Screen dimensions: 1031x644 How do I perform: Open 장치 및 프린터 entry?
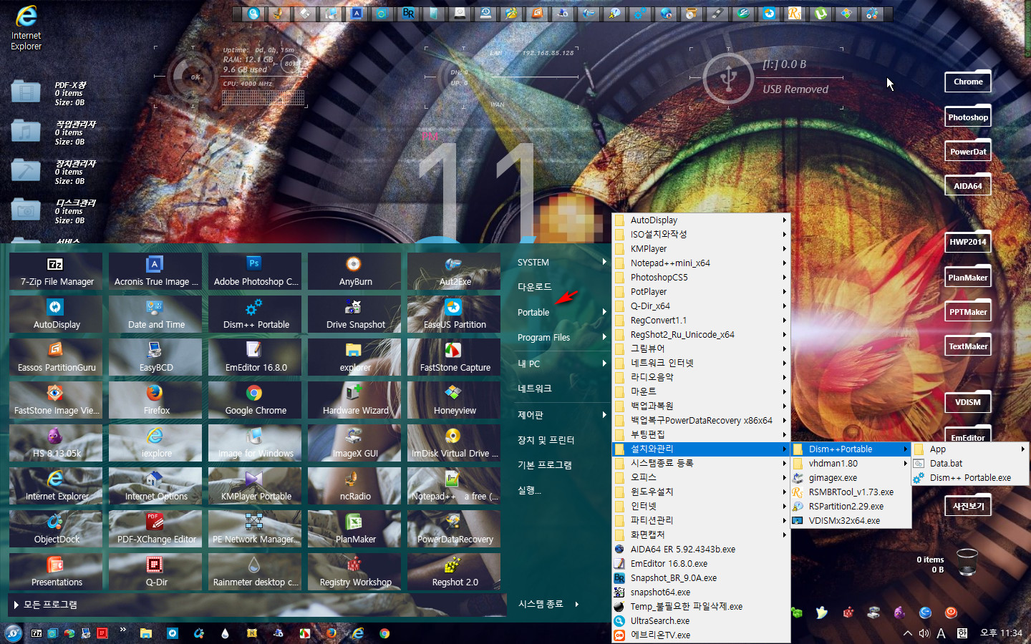point(546,440)
